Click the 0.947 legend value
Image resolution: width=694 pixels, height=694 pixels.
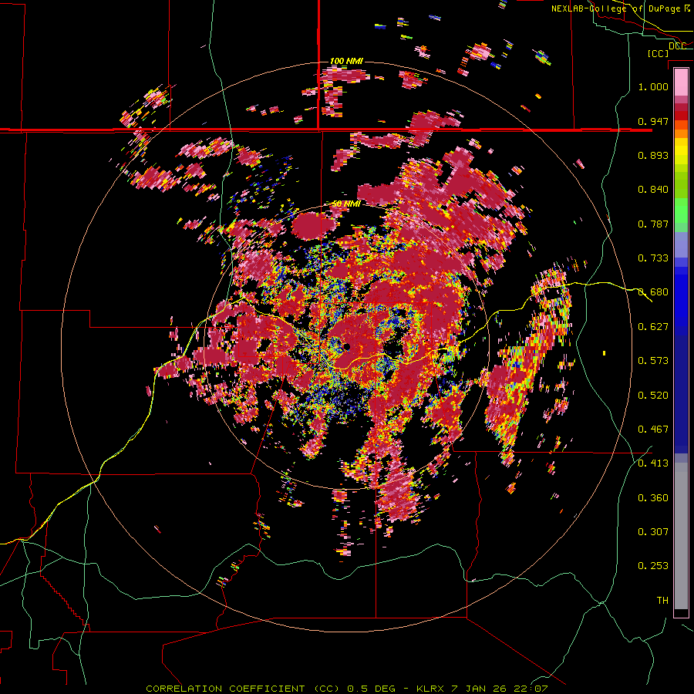tap(653, 121)
